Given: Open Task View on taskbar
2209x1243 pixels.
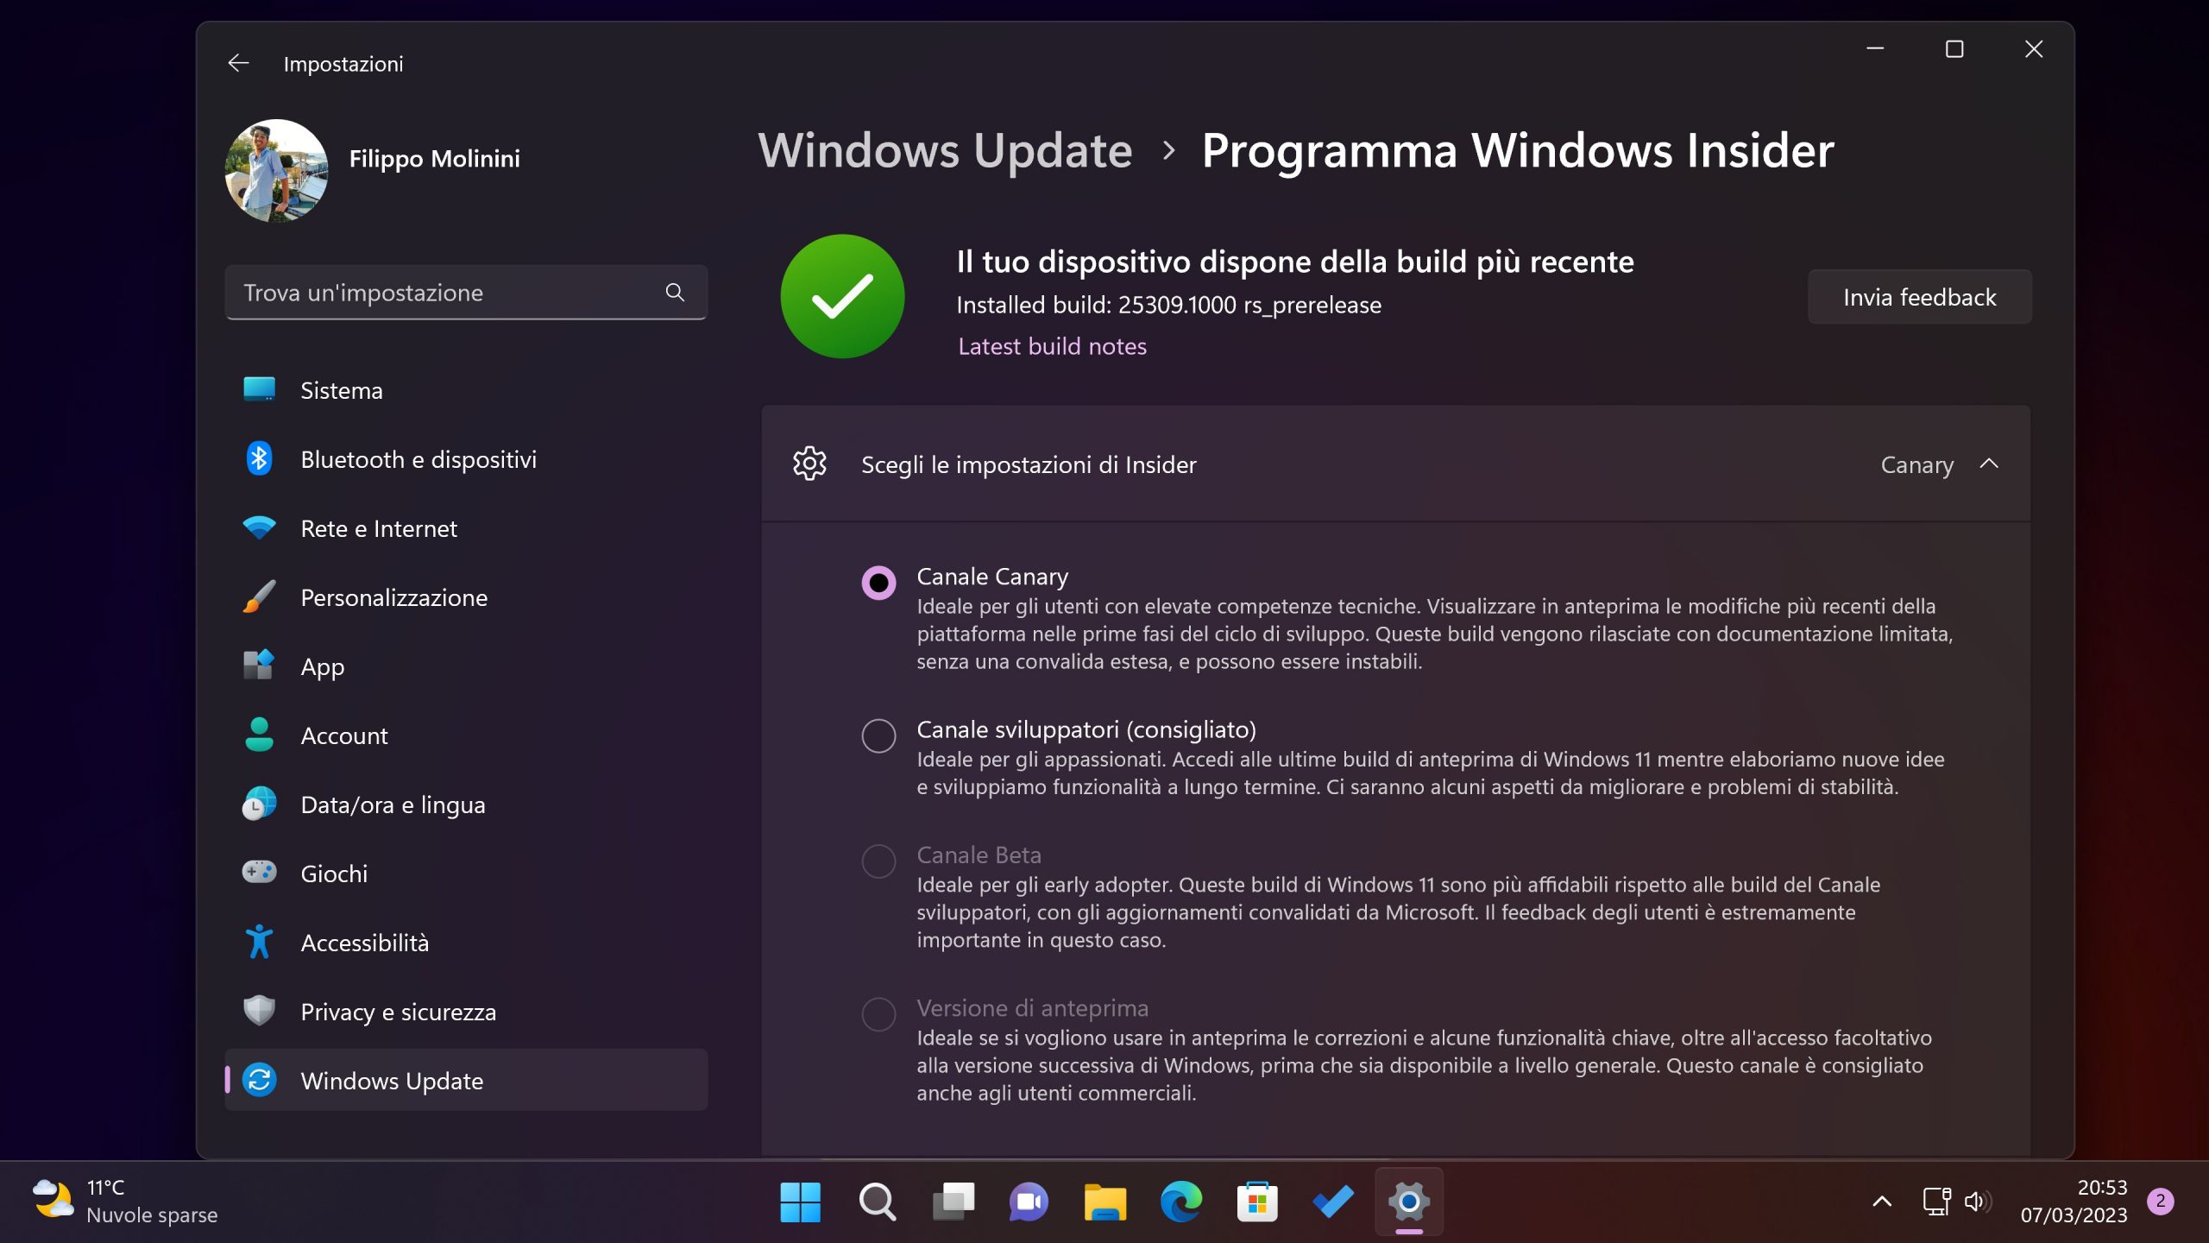Looking at the screenshot, I should pos(953,1202).
